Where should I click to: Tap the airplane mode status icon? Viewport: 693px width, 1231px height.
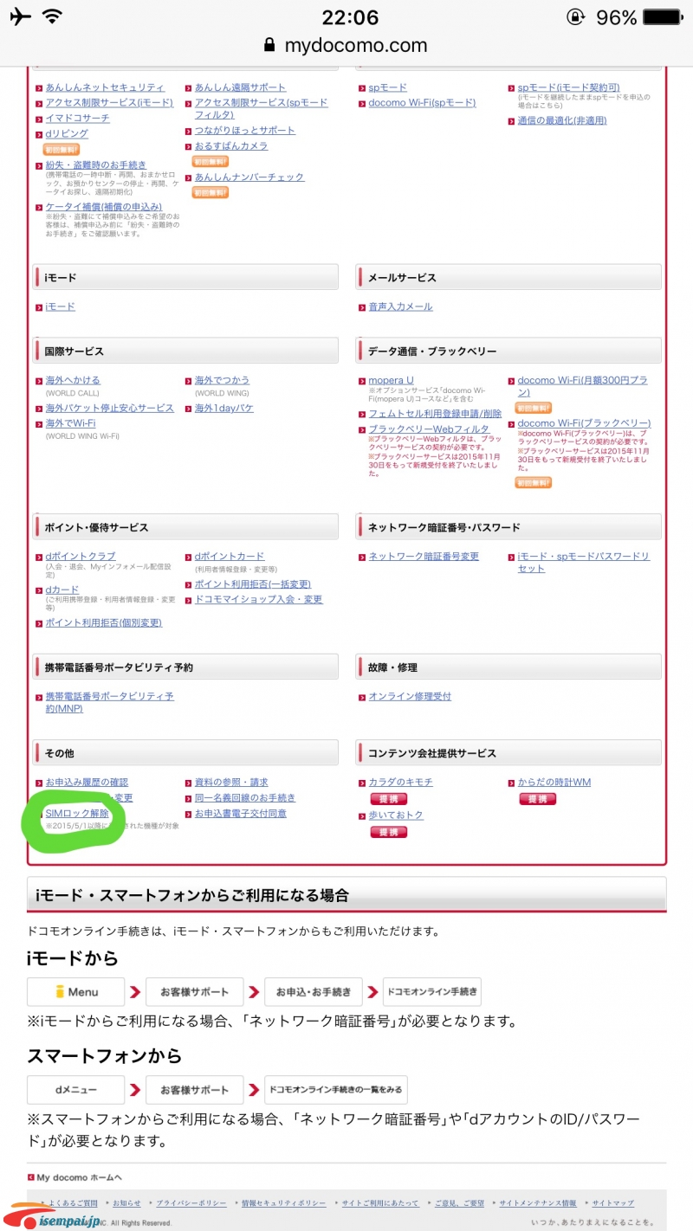coord(18,16)
